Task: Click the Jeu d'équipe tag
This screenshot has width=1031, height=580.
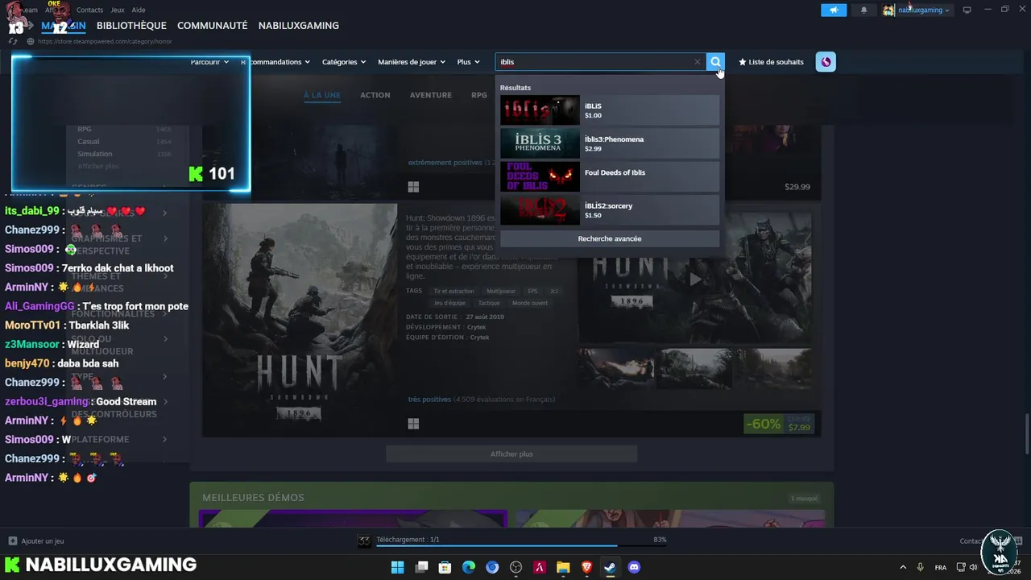Action: coord(449,303)
